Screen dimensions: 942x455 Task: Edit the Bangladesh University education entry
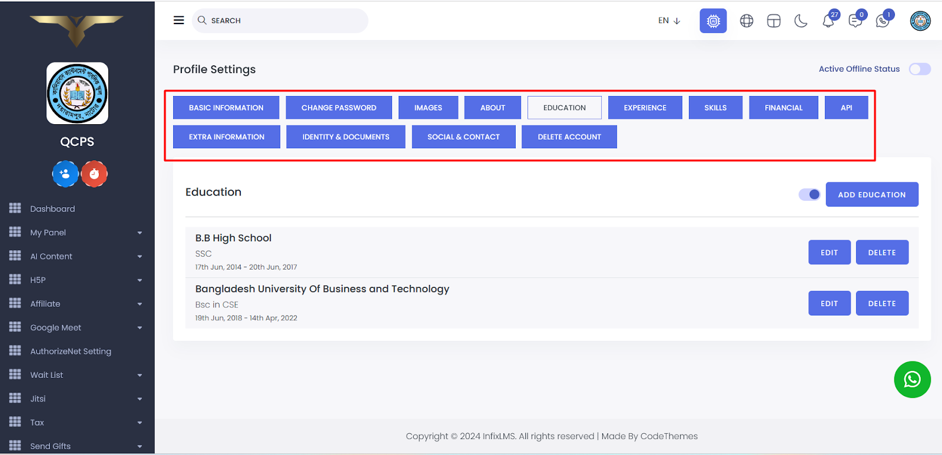tap(829, 304)
